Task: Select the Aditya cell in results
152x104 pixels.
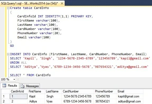Action: point(36,101)
